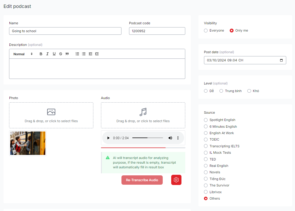Open the Normal text style dropdown
The height and width of the screenshot is (211, 295).
coord(23,54)
